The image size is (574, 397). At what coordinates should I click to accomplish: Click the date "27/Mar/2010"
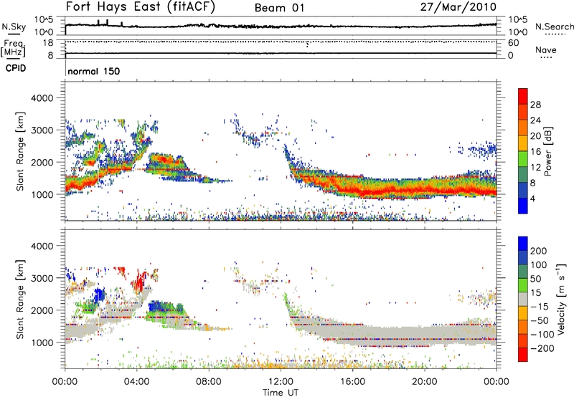point(458,7)
